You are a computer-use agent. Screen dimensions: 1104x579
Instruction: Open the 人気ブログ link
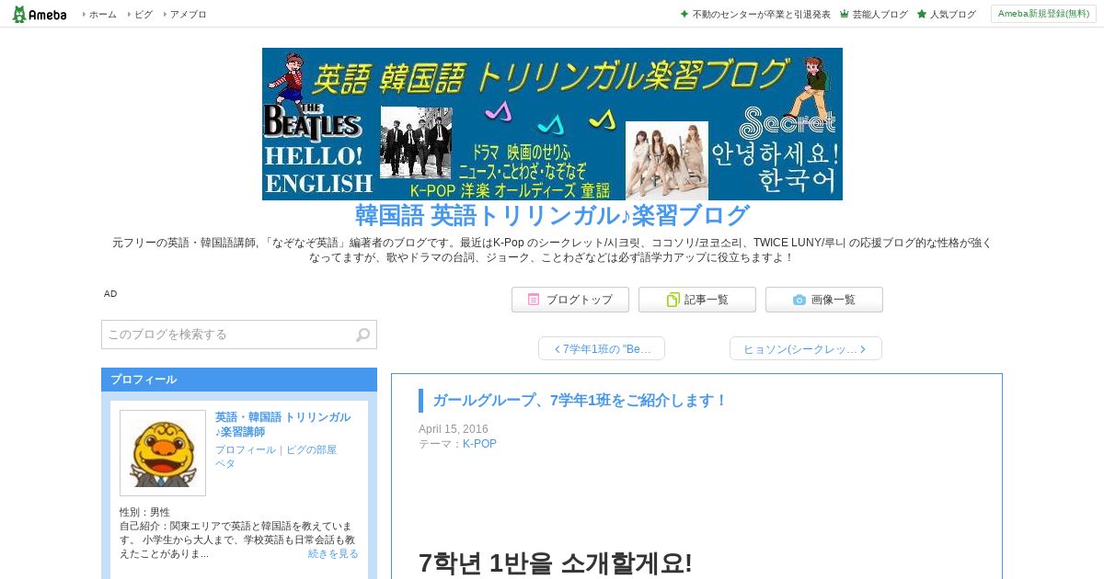[x=952, y=15]
